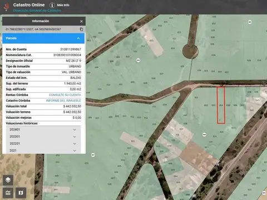Click the coordinates text field
The image size is (267, 200).
[x=33, y=29]
